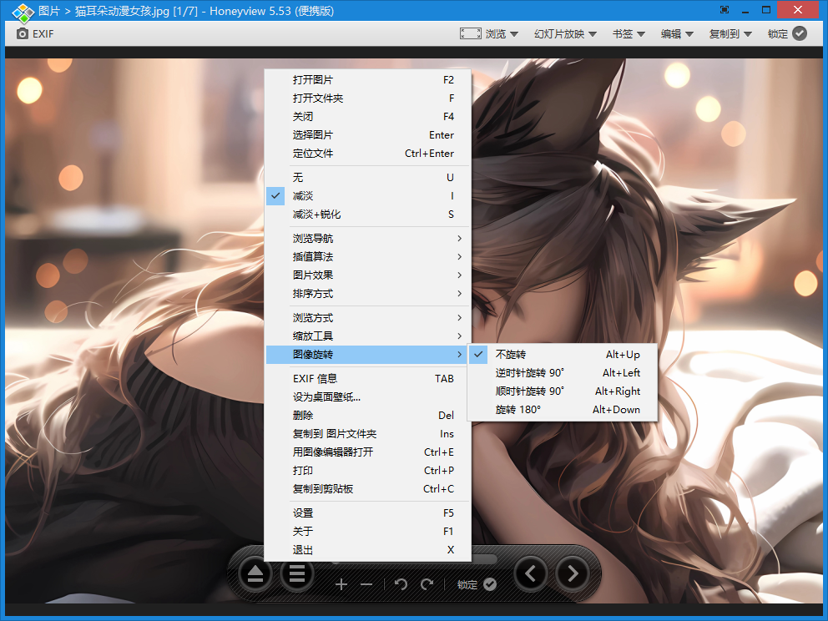Viewport: 828px width, 621px height.
Task: Choose 复制到 图片文件夹 menu entry
Action: point(367,434)
